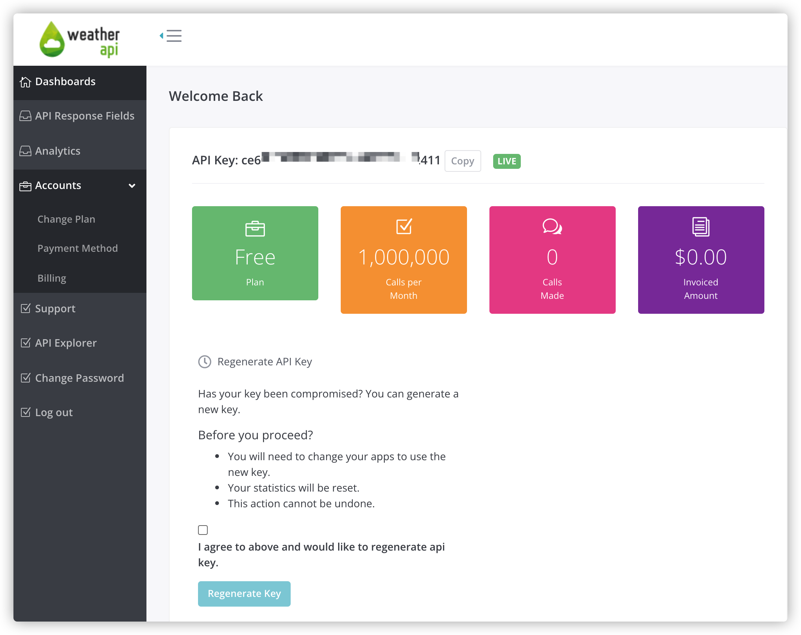801x635 pixels.
Task: Click document icon on Invoiced Amount card
Action: click(701, 226)
